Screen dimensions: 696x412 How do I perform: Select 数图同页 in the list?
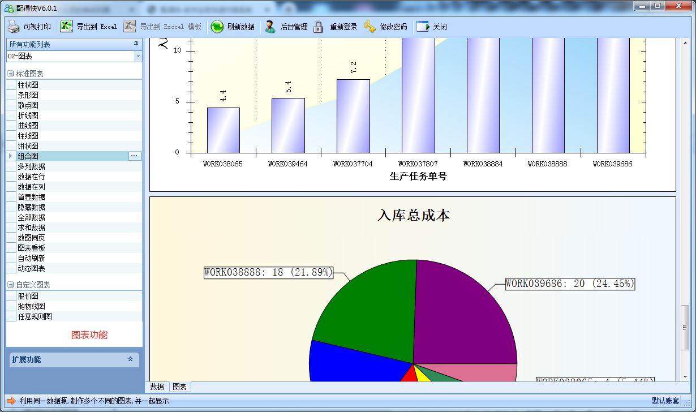point(74,238)
